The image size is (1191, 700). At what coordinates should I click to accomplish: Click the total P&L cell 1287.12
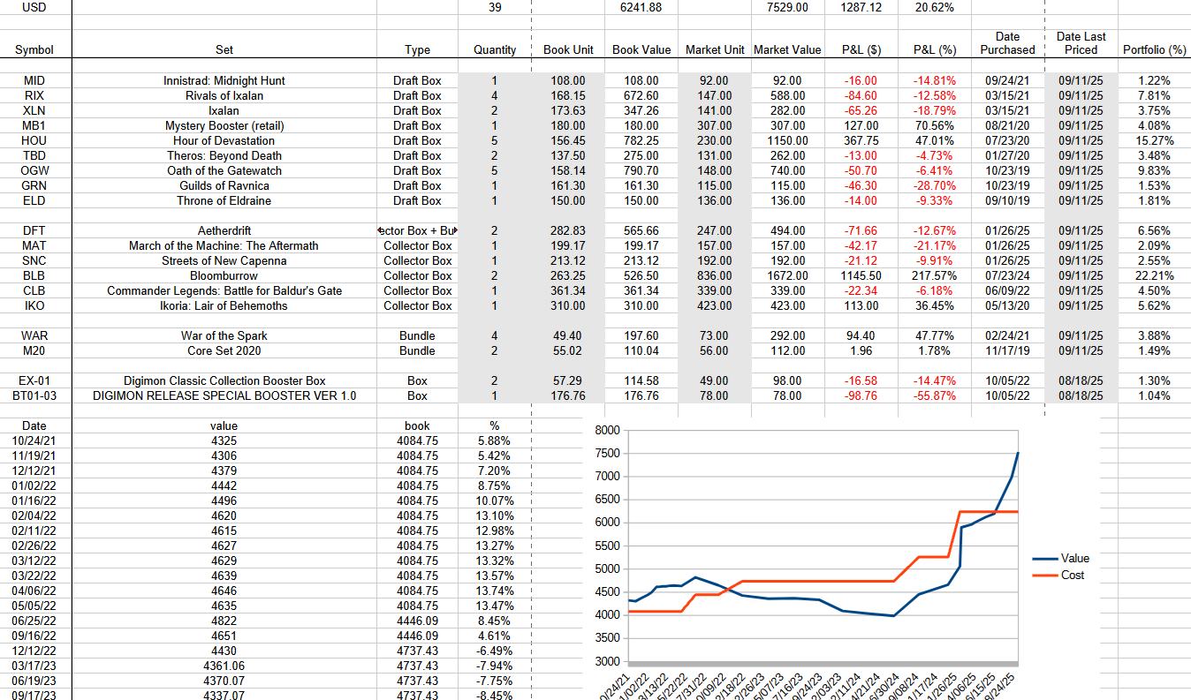pyautogui.click(x=861, y=7)
